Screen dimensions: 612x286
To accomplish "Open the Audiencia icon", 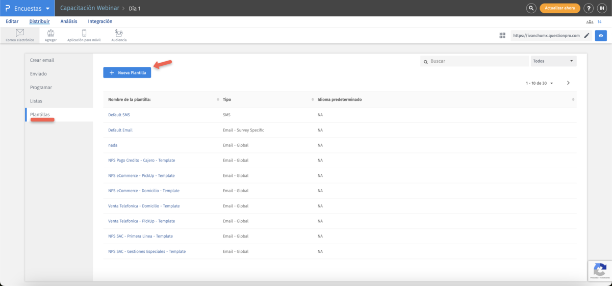I will pyautogui.click(x=119, y=33).
